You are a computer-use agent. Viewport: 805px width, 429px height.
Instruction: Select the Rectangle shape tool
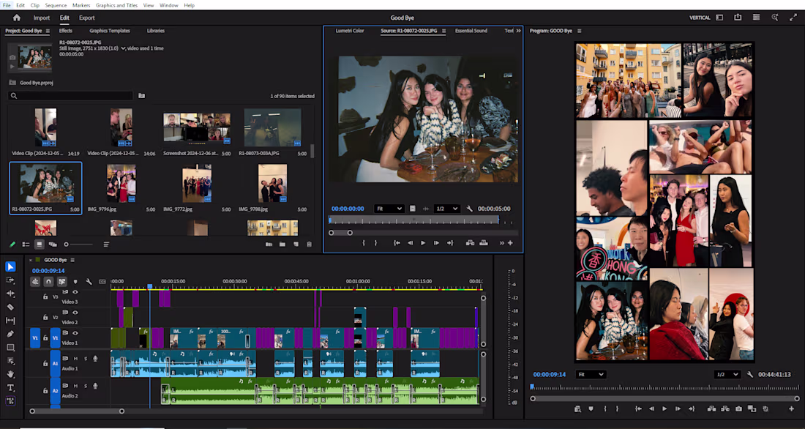10,347
